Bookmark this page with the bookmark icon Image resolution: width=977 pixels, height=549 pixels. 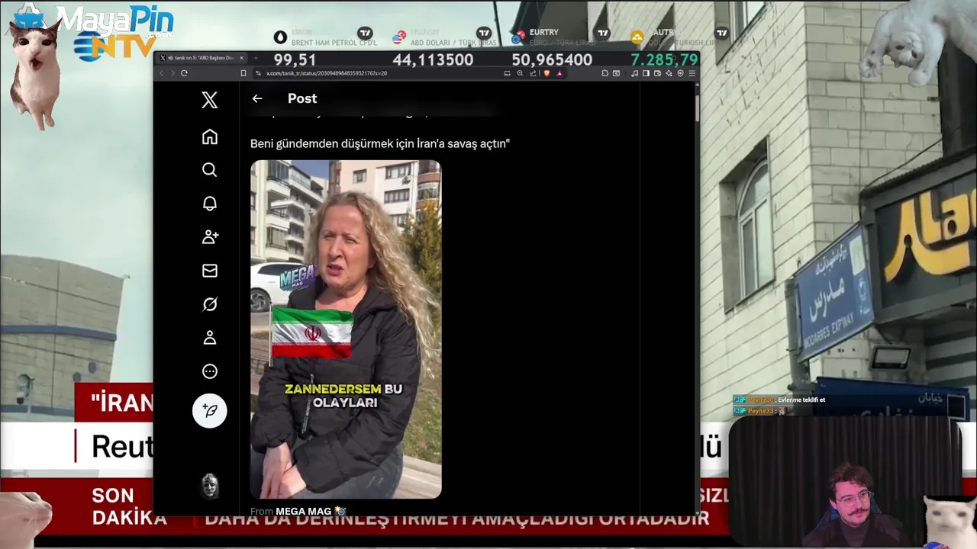tap(243, 73)
